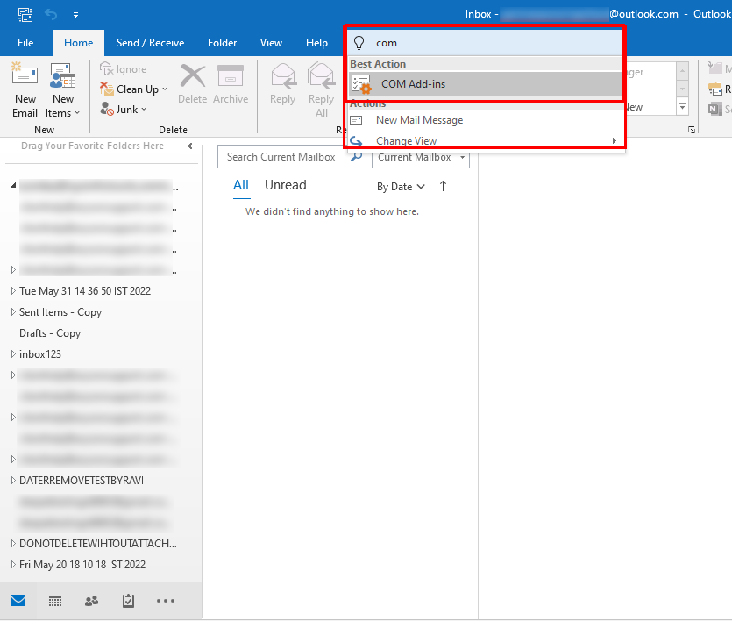
Task: Click the Tell Me search field containing "com"
Action: pyautogui.click(x=486, y=43)
